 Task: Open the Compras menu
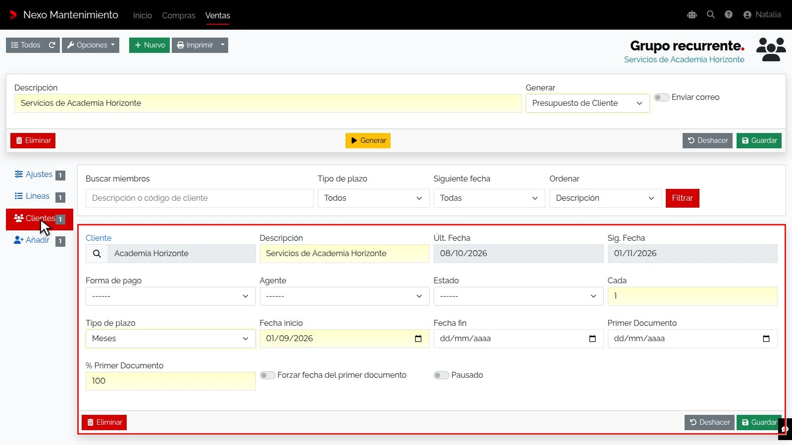(179, 15)
